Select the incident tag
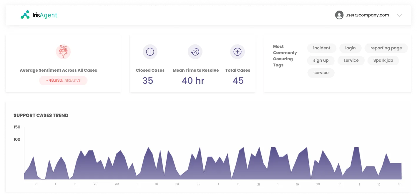This screenshot has width=417, height=194. (322, 48)
